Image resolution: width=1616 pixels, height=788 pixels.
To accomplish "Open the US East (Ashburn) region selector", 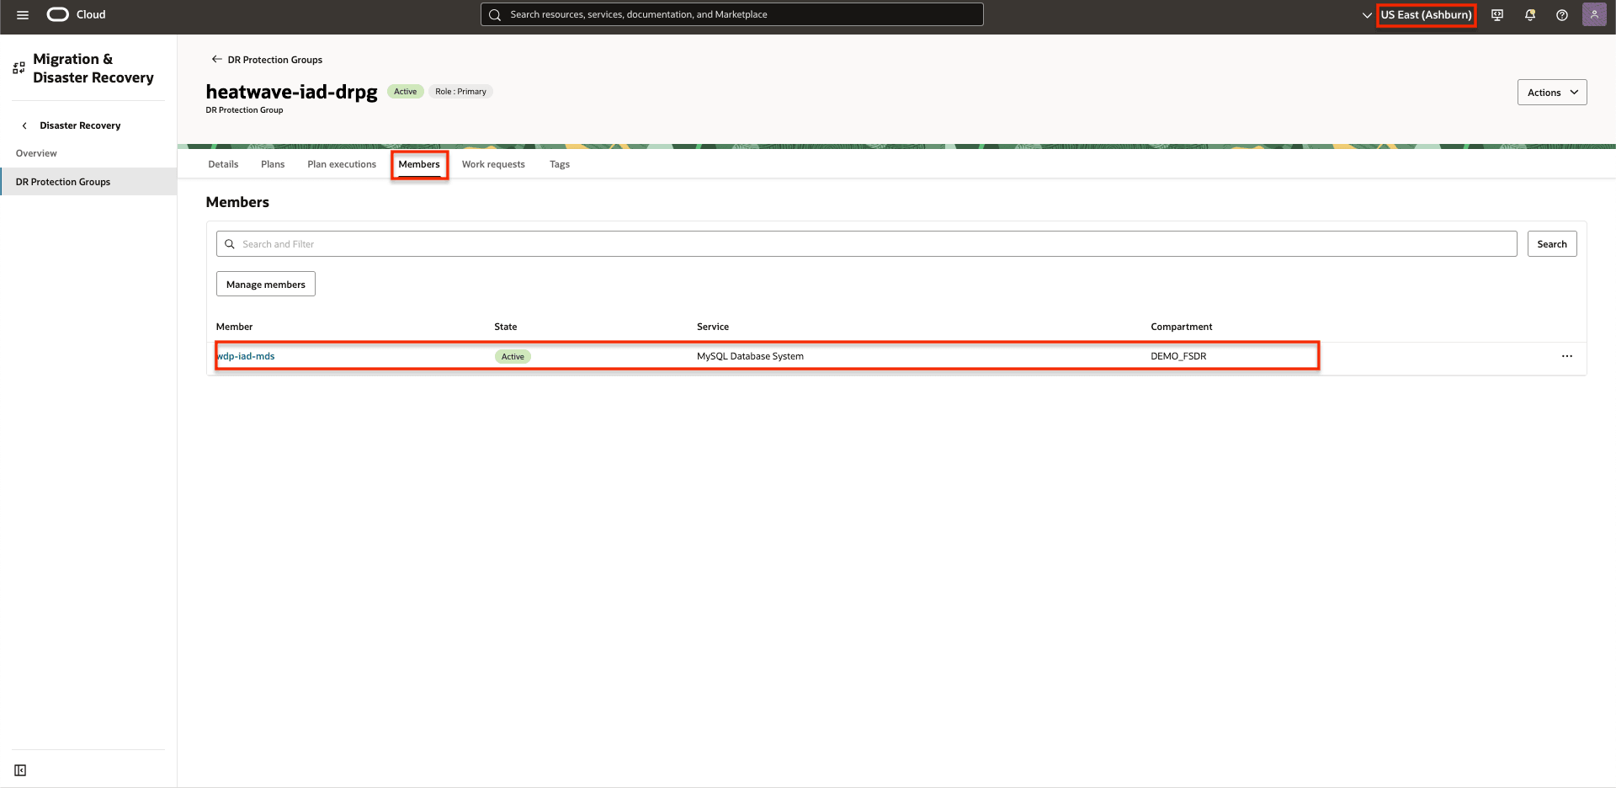I will click(x=1427, y=14).
